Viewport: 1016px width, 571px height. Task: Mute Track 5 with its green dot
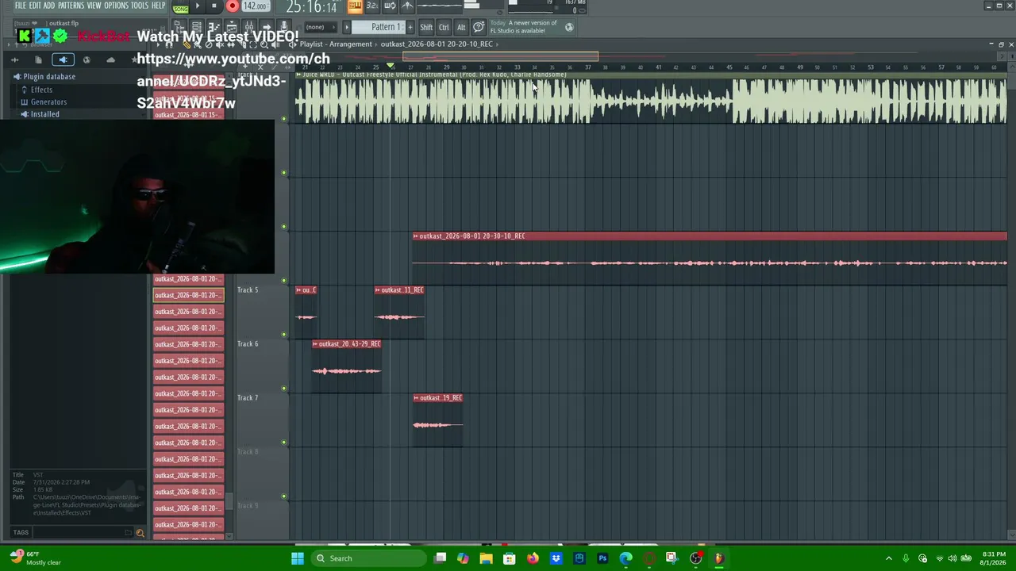point(284,335)
